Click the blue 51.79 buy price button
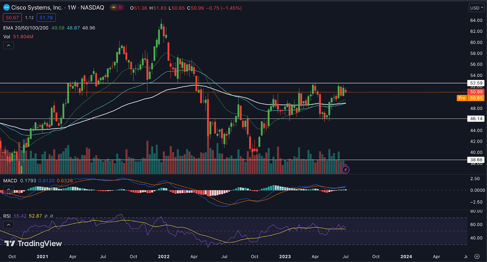 46,18
